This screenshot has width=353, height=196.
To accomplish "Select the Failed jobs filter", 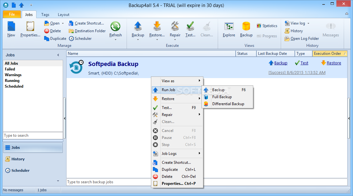I will click(33, 69).
